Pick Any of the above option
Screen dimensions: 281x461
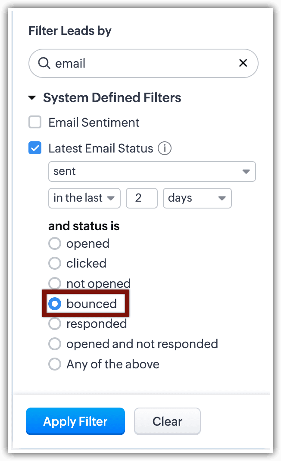pyautogui.click(x=55, y=364)
